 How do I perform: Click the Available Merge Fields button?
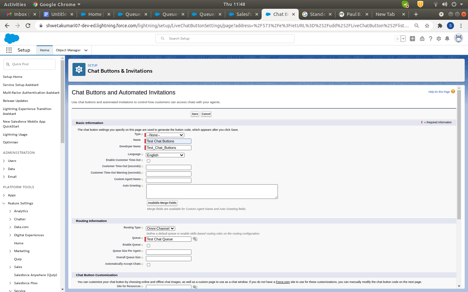(x=162, y=203)
